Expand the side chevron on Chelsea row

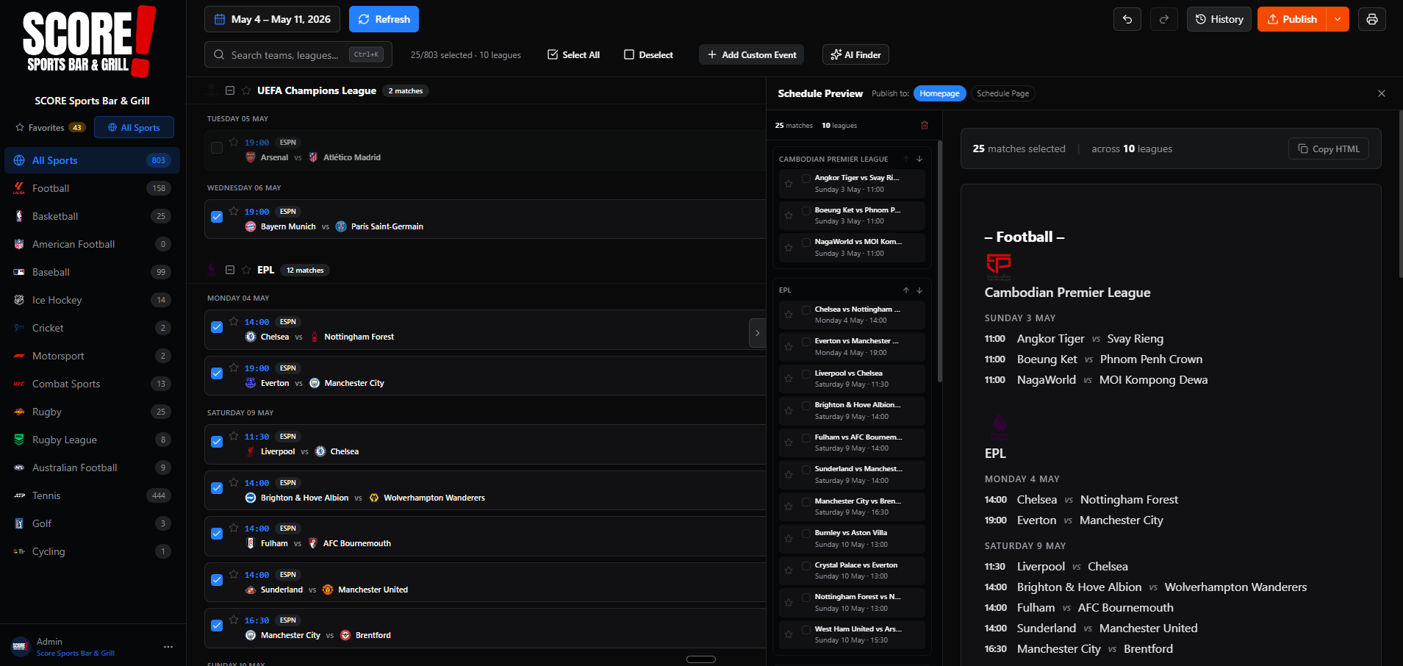(758, 333)
